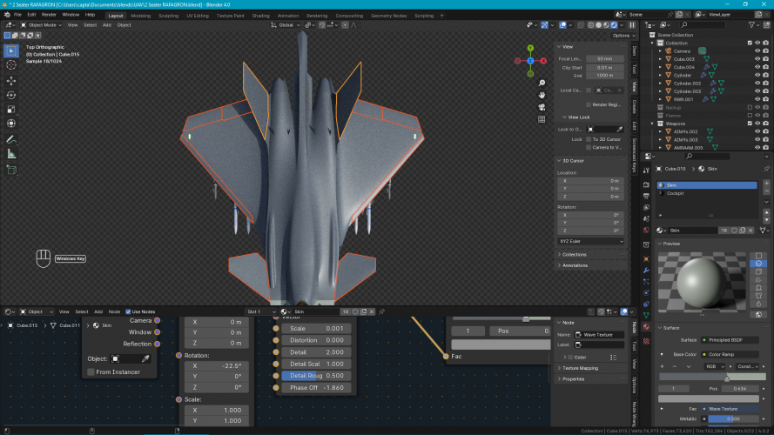Screen dimensions: 774x435
Task: Open the Global transform orientation dropdown
Action: click(x=286, y=24)
